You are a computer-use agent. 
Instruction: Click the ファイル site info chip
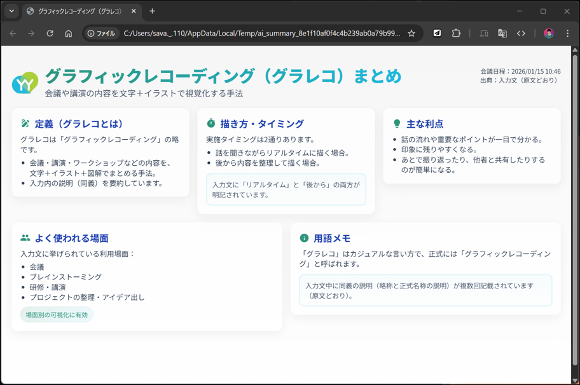click(x=101, y=33)
